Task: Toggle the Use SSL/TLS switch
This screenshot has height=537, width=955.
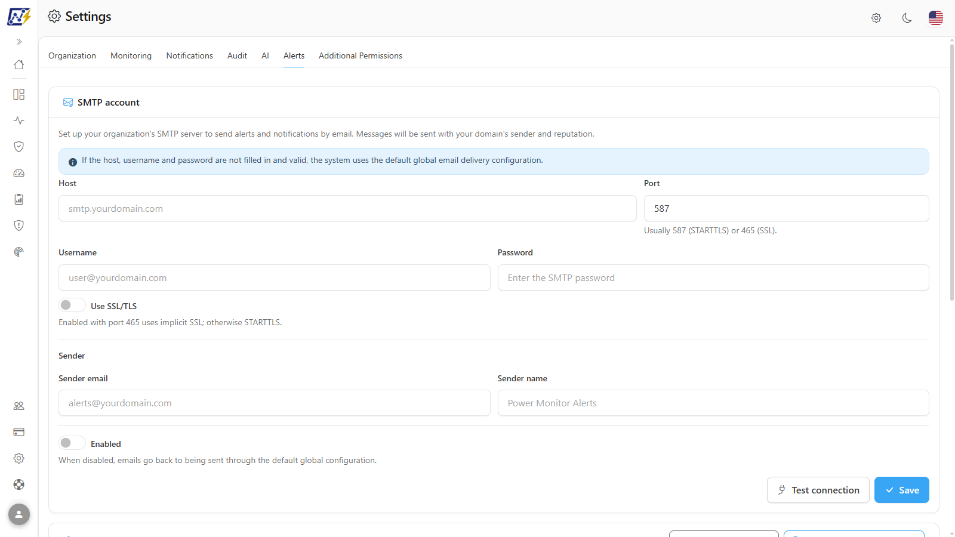Action: pyautogui.click(x=72, y=305)
